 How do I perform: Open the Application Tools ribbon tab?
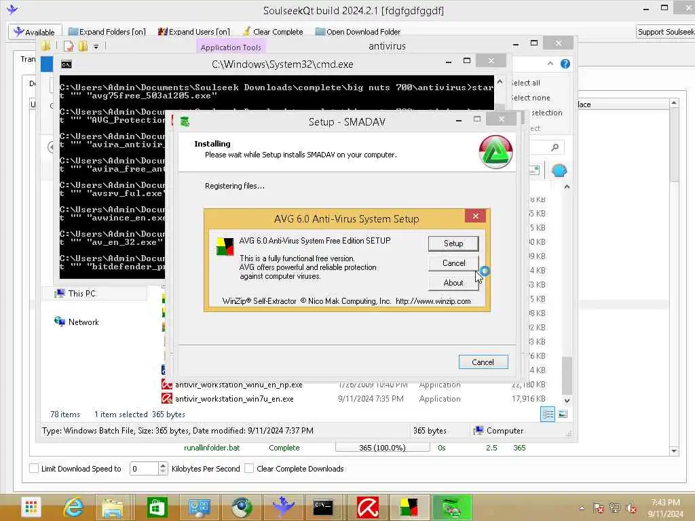tap(230, 47)
